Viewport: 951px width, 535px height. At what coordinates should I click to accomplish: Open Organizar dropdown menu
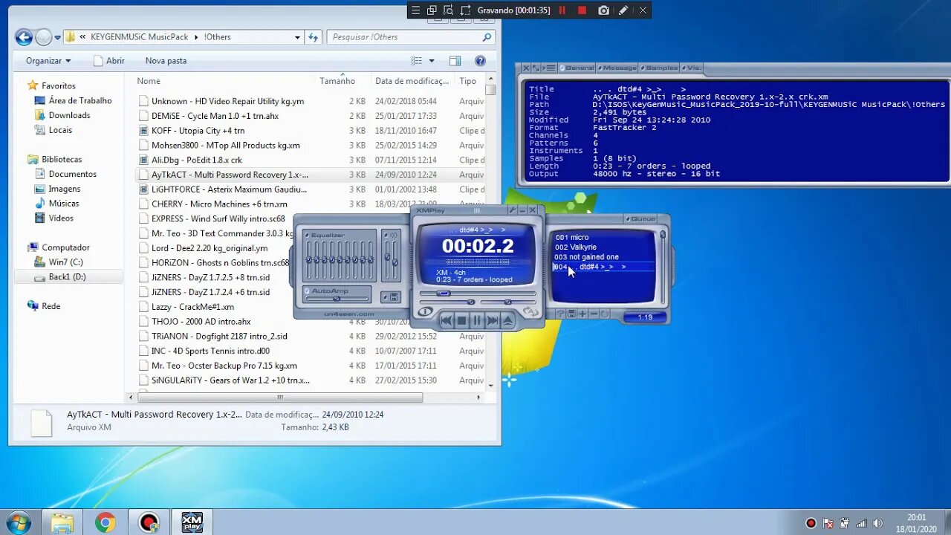pos(48,61)
